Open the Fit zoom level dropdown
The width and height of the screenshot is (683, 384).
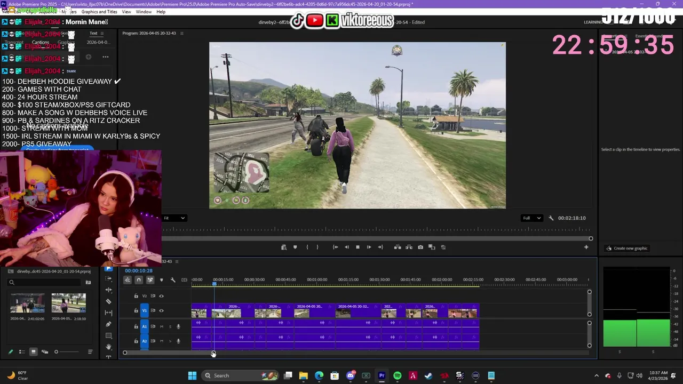point(174,218)
